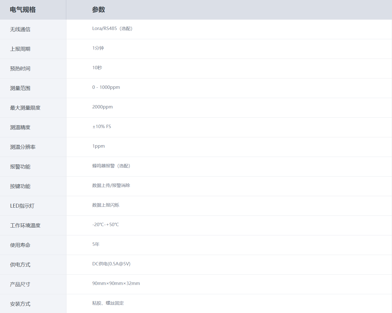Viewport: 392px width, 313px height.
Task: Click the -20℃-+50℃ value
Action: tap(106, 225)
